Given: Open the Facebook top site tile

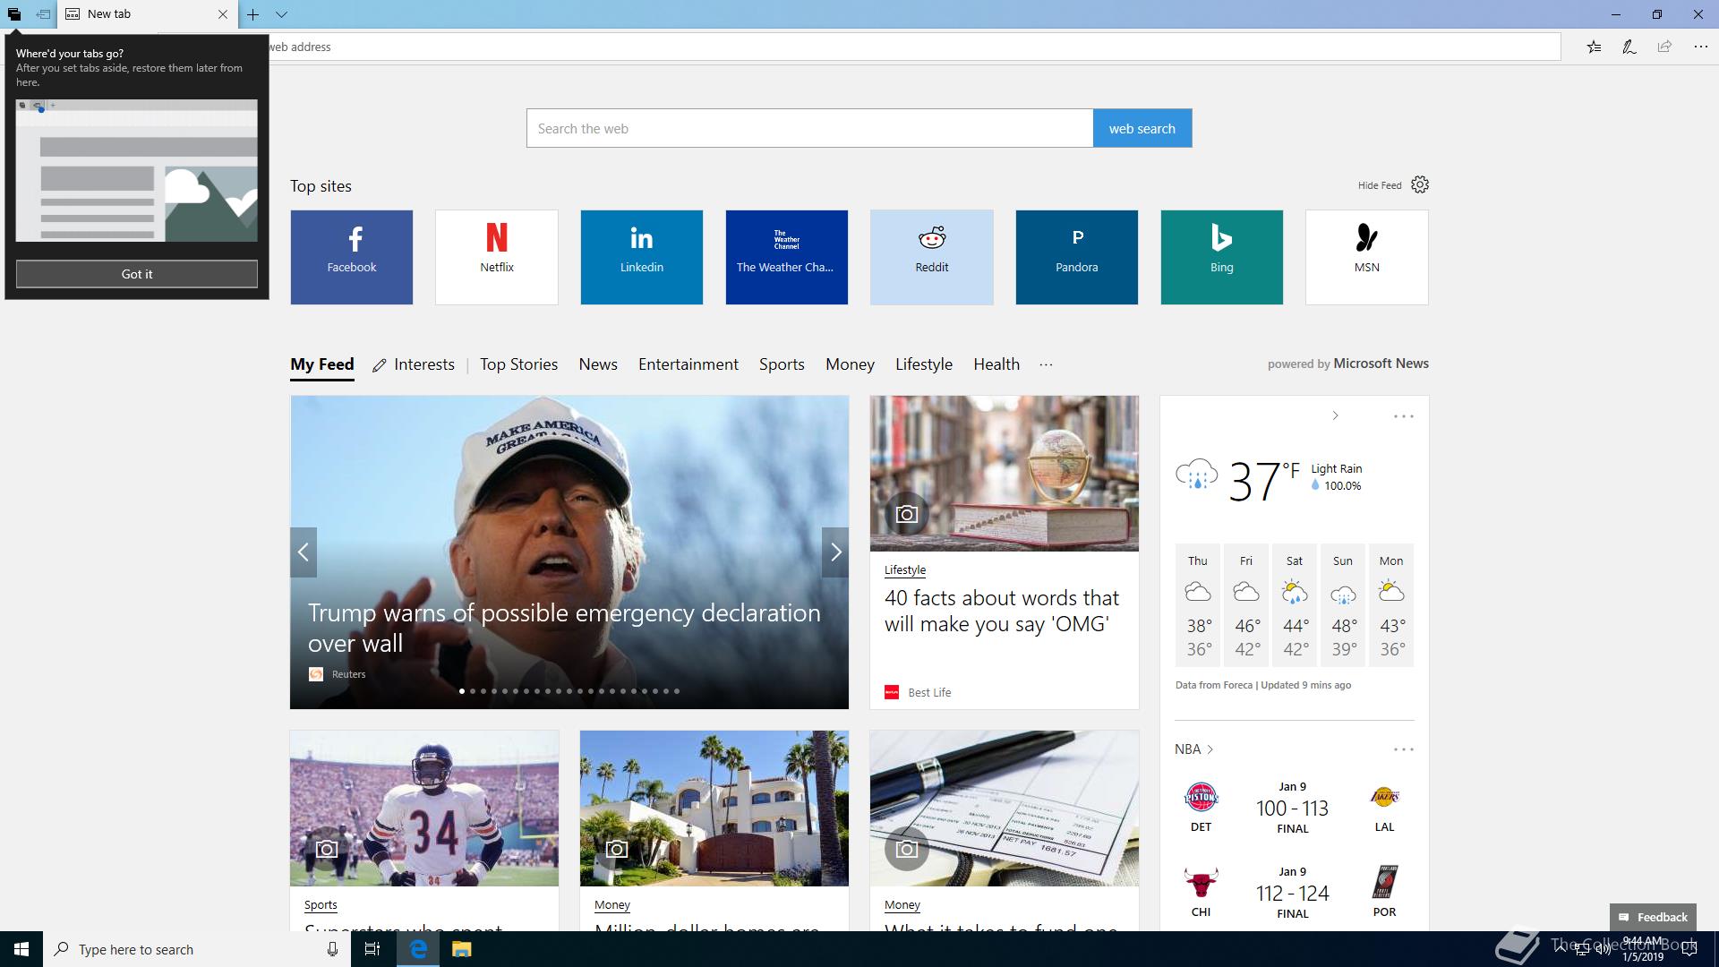Looking at the screenshot, I should point(352,257).
